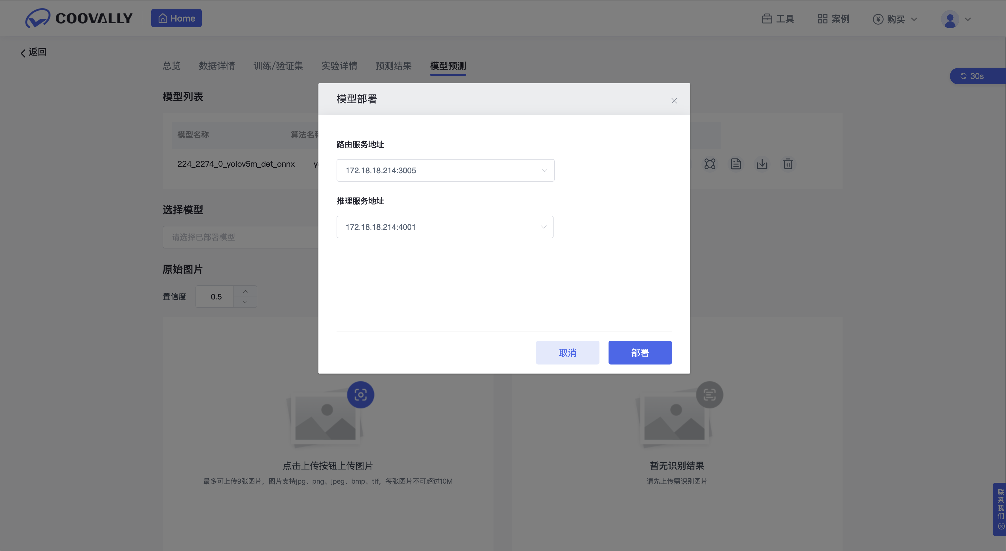
Task: Open the 购买 dropdown menu
Action: (x=895, y=19)
